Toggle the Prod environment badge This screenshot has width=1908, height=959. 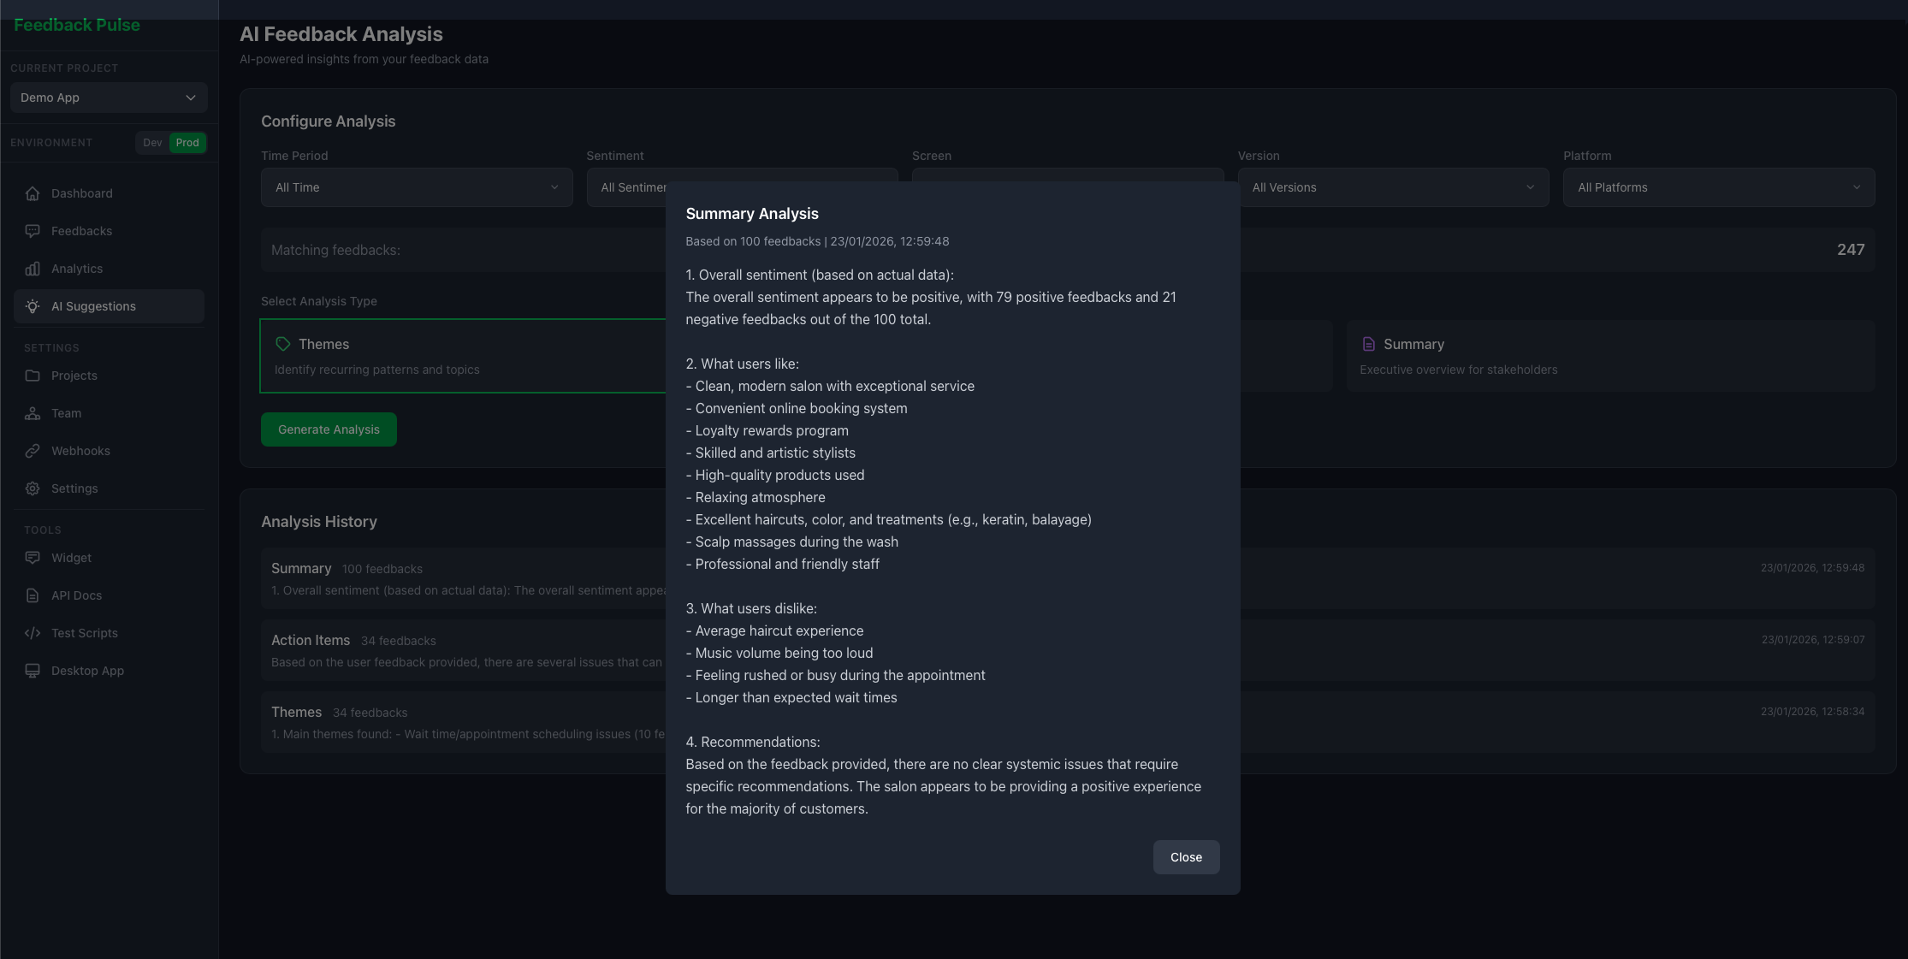187,143
